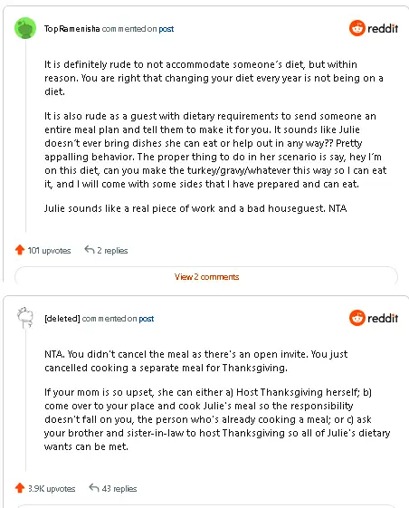Click the 'Julie sounds like a real piece' paragraph
Screen dimensions: 409x508
(195, 208)
